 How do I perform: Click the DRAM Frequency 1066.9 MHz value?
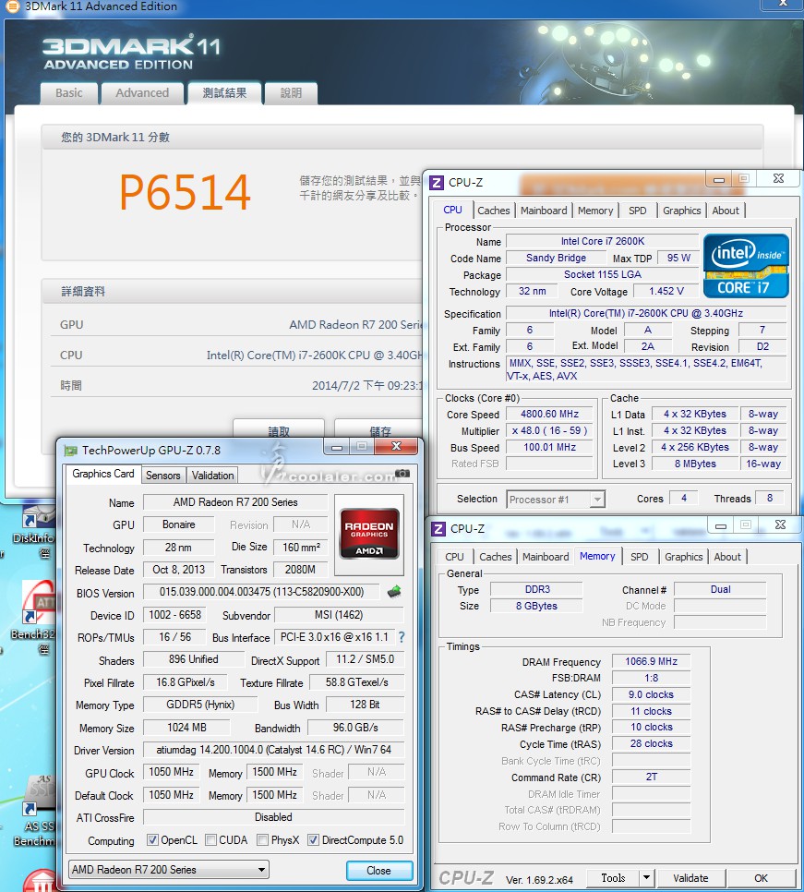pyautogui.click(x=651, y=661)
